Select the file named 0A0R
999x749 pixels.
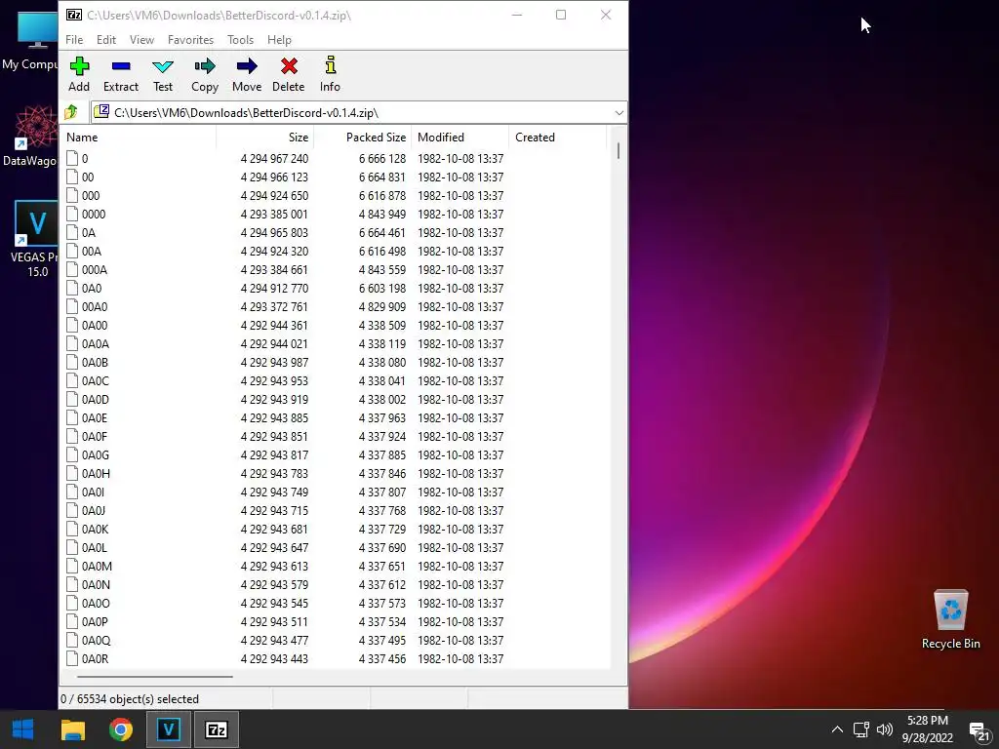[x=95, y=658]
